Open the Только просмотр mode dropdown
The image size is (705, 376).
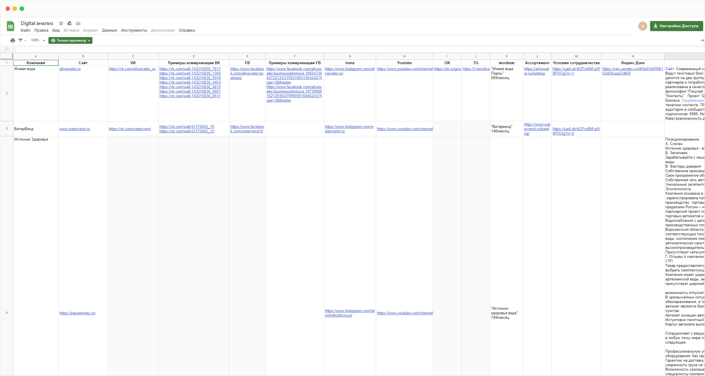click(71, 40)
